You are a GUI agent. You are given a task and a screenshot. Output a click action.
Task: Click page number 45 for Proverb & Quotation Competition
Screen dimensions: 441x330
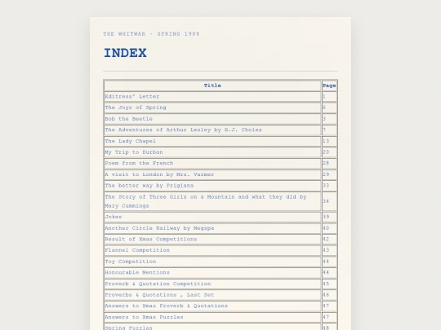tap(329, 284)
